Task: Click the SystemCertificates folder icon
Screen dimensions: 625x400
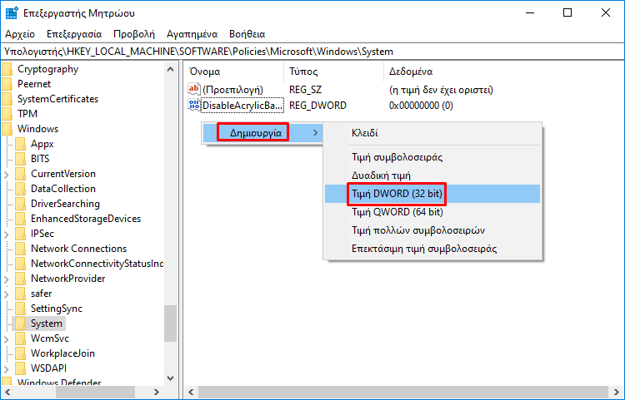Action: (x=7, y=99)
